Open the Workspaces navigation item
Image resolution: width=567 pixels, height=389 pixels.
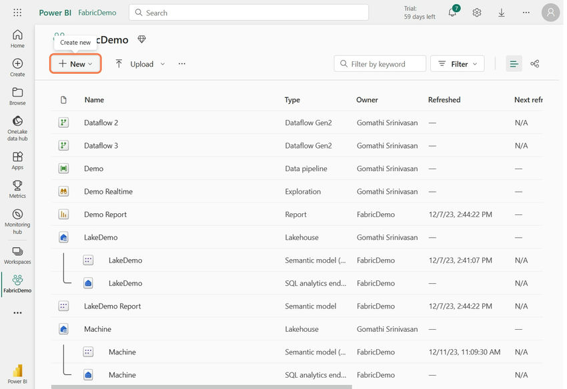(17, 255)
